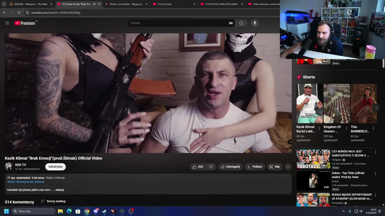Go back with browser back arrow

click(x=5, y=13)
